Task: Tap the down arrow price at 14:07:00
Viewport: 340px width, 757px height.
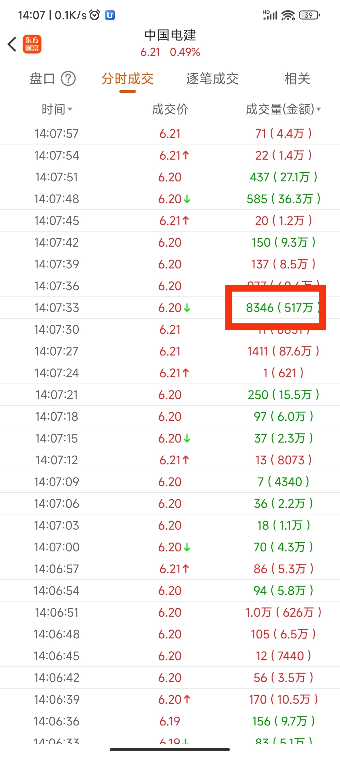Action: click(174, 547)
